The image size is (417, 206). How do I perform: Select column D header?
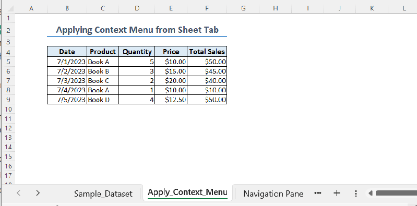[137, 8]
